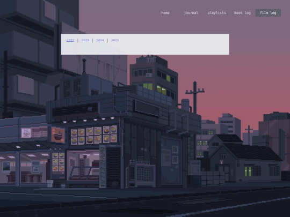Go to the journal page
Screen dimensions: 290x217
[x=191, y=13]
